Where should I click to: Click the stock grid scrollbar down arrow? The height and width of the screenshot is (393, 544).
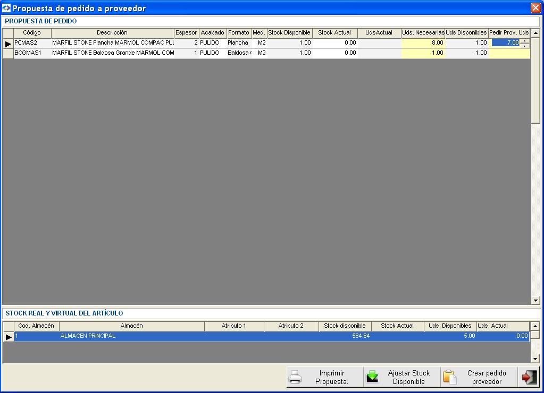[535, 358]
